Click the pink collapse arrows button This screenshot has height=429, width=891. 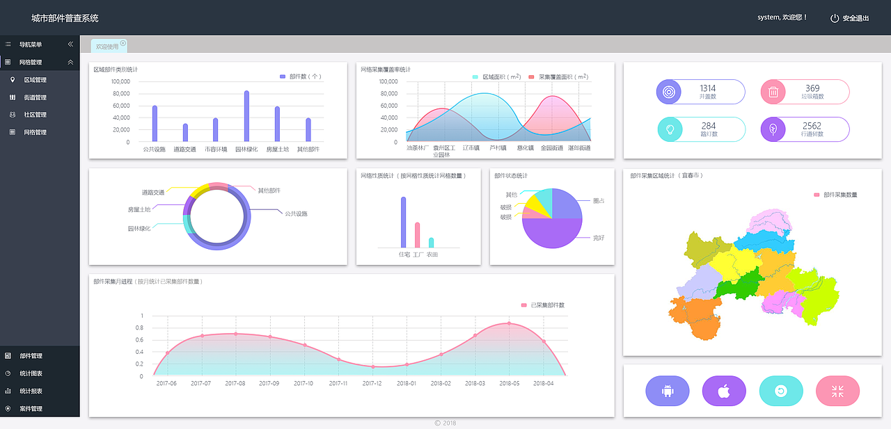tap(837, 391)
